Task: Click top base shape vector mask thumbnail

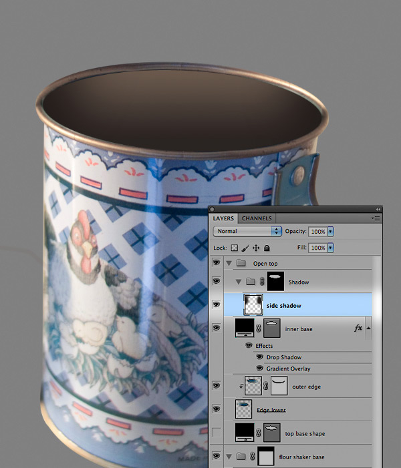Action: 272,433
